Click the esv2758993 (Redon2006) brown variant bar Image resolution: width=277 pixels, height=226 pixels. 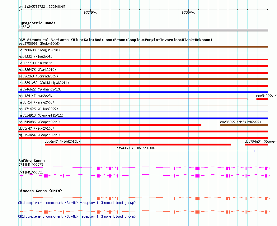tap(143, 47)
